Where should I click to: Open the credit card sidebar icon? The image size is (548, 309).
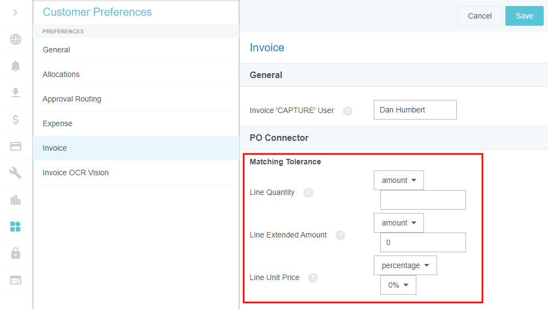(x=15, y=146)
